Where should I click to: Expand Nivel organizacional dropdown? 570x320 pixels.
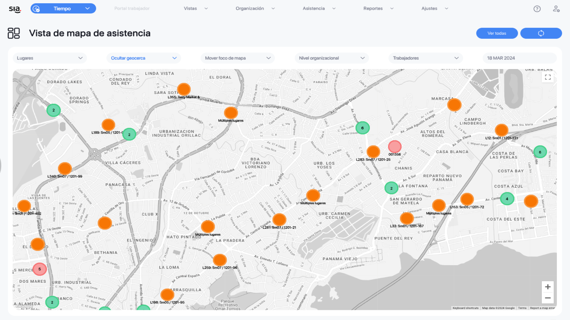click(332, 58)
